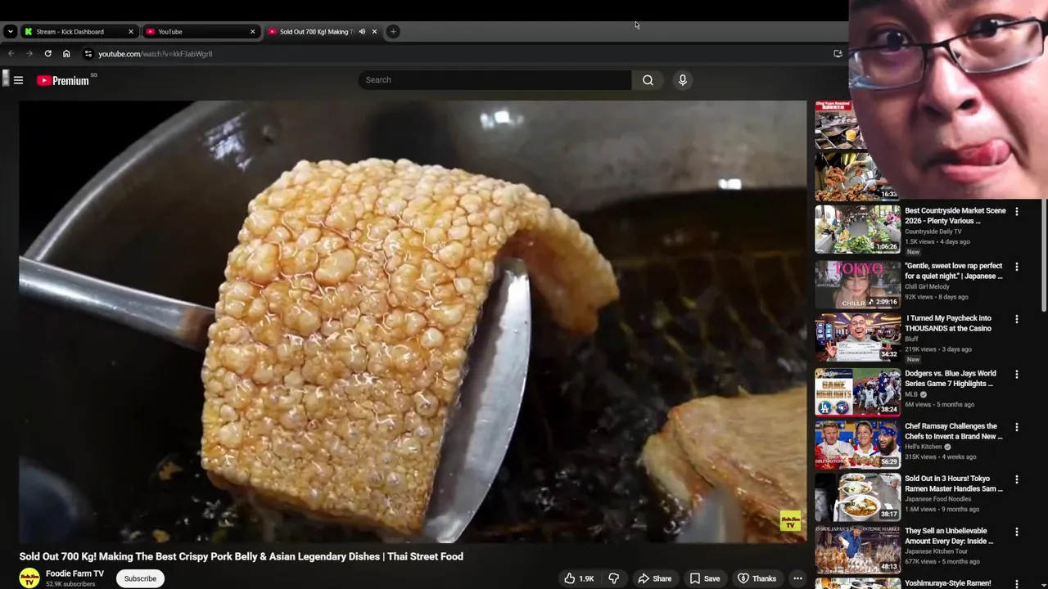Image resolution: width=1048 pixels, height=589 pixels.
Task: Open options for Turned My Paycheck video
Action: point(1017,319)
